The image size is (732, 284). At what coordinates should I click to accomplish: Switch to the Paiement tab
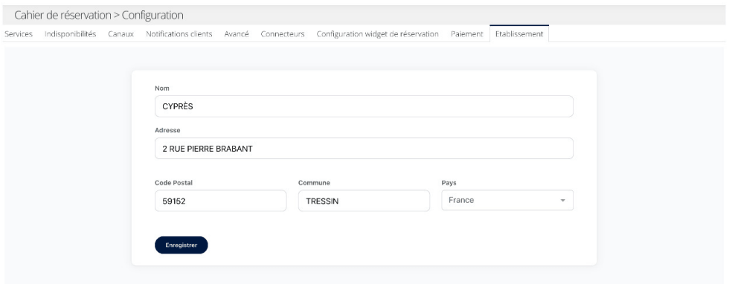(467, 34)
